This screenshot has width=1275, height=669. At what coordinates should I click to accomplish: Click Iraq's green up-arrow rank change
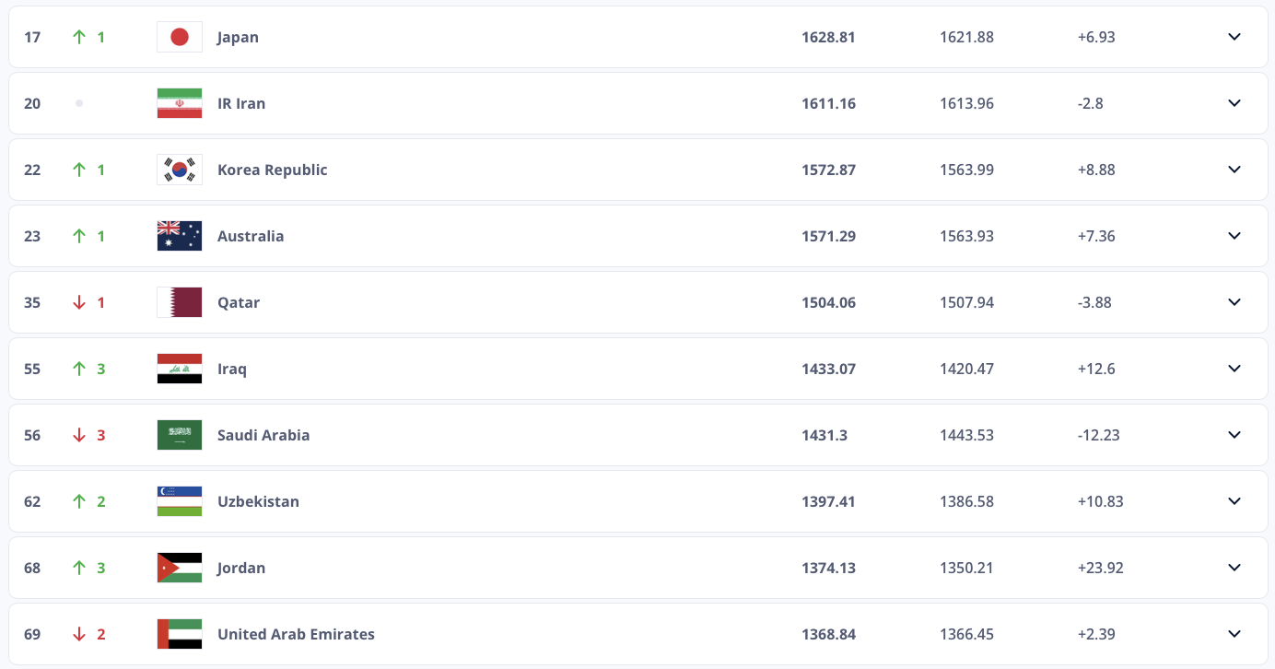(x=79, y=369)
